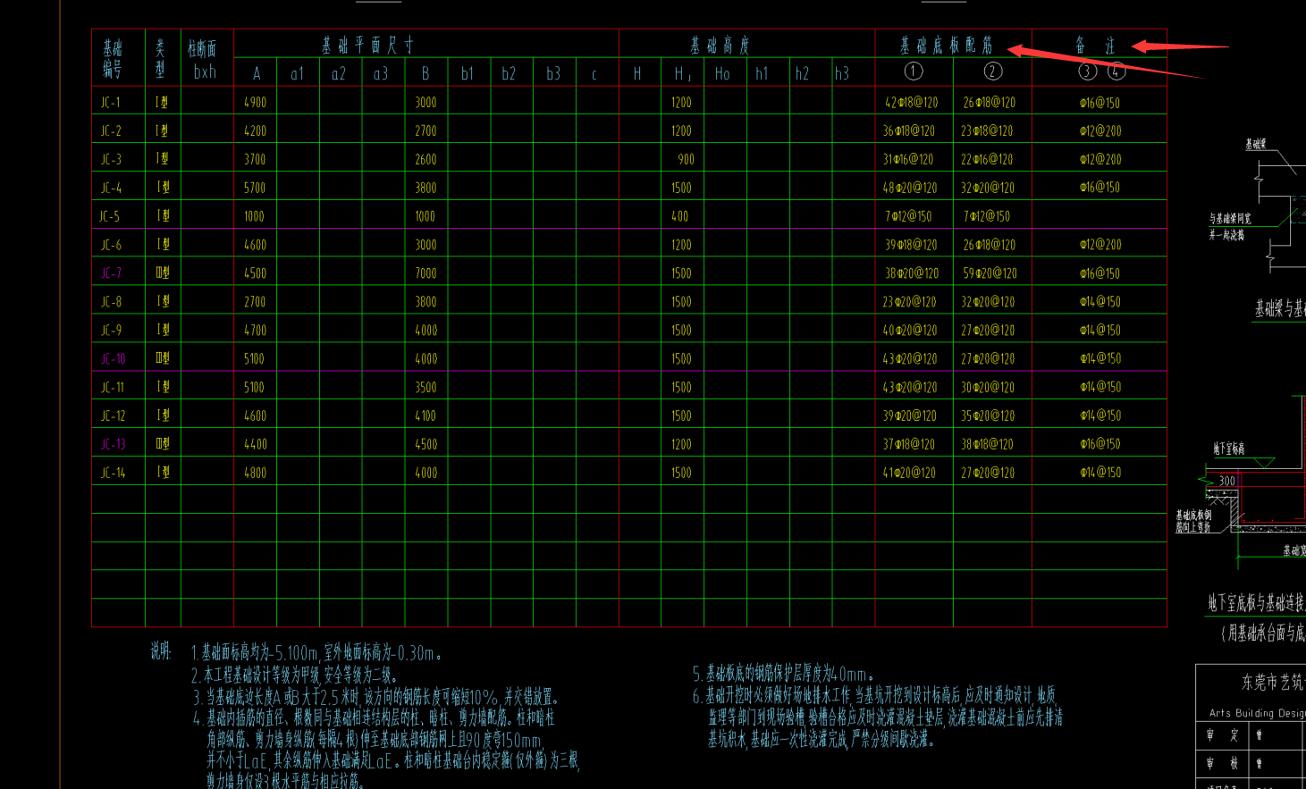Click the "h3" sub-column header
Screen dimensions: 1306x789
(842, 73)
